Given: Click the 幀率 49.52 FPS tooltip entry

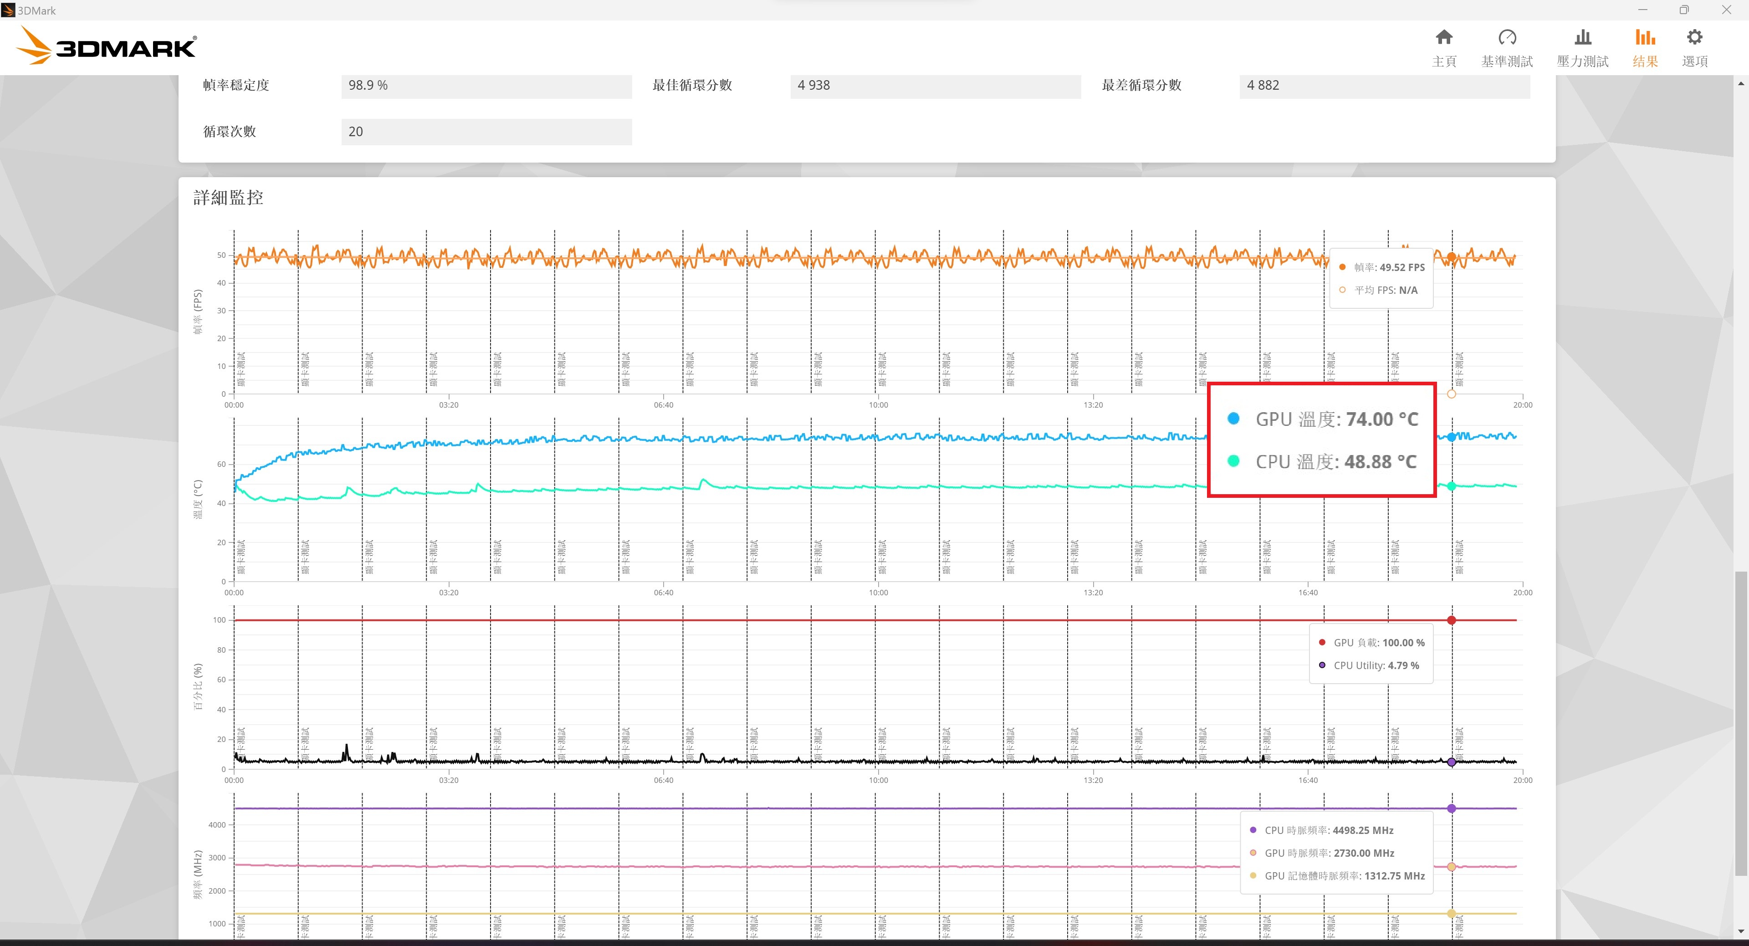Looking at the screenshot, I should tap(1382, 267).
